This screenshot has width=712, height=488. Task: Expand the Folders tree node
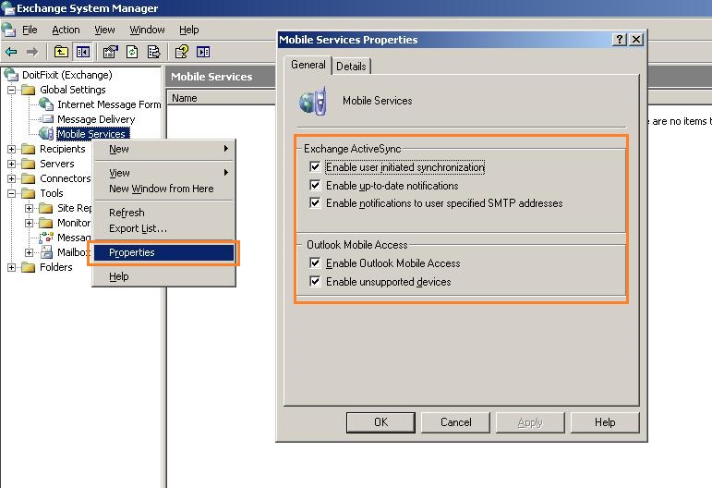pos(12,267)
